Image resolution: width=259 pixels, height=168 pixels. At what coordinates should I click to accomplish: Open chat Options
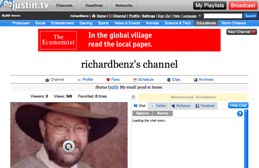click(142, 113)
